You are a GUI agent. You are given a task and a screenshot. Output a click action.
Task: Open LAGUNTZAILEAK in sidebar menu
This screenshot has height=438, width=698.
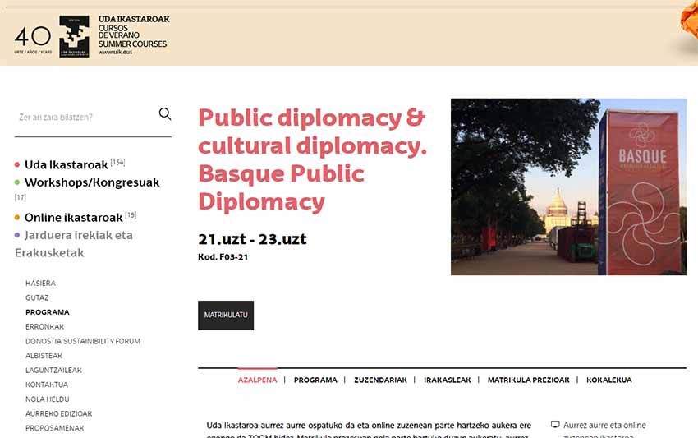coord(53,371)
